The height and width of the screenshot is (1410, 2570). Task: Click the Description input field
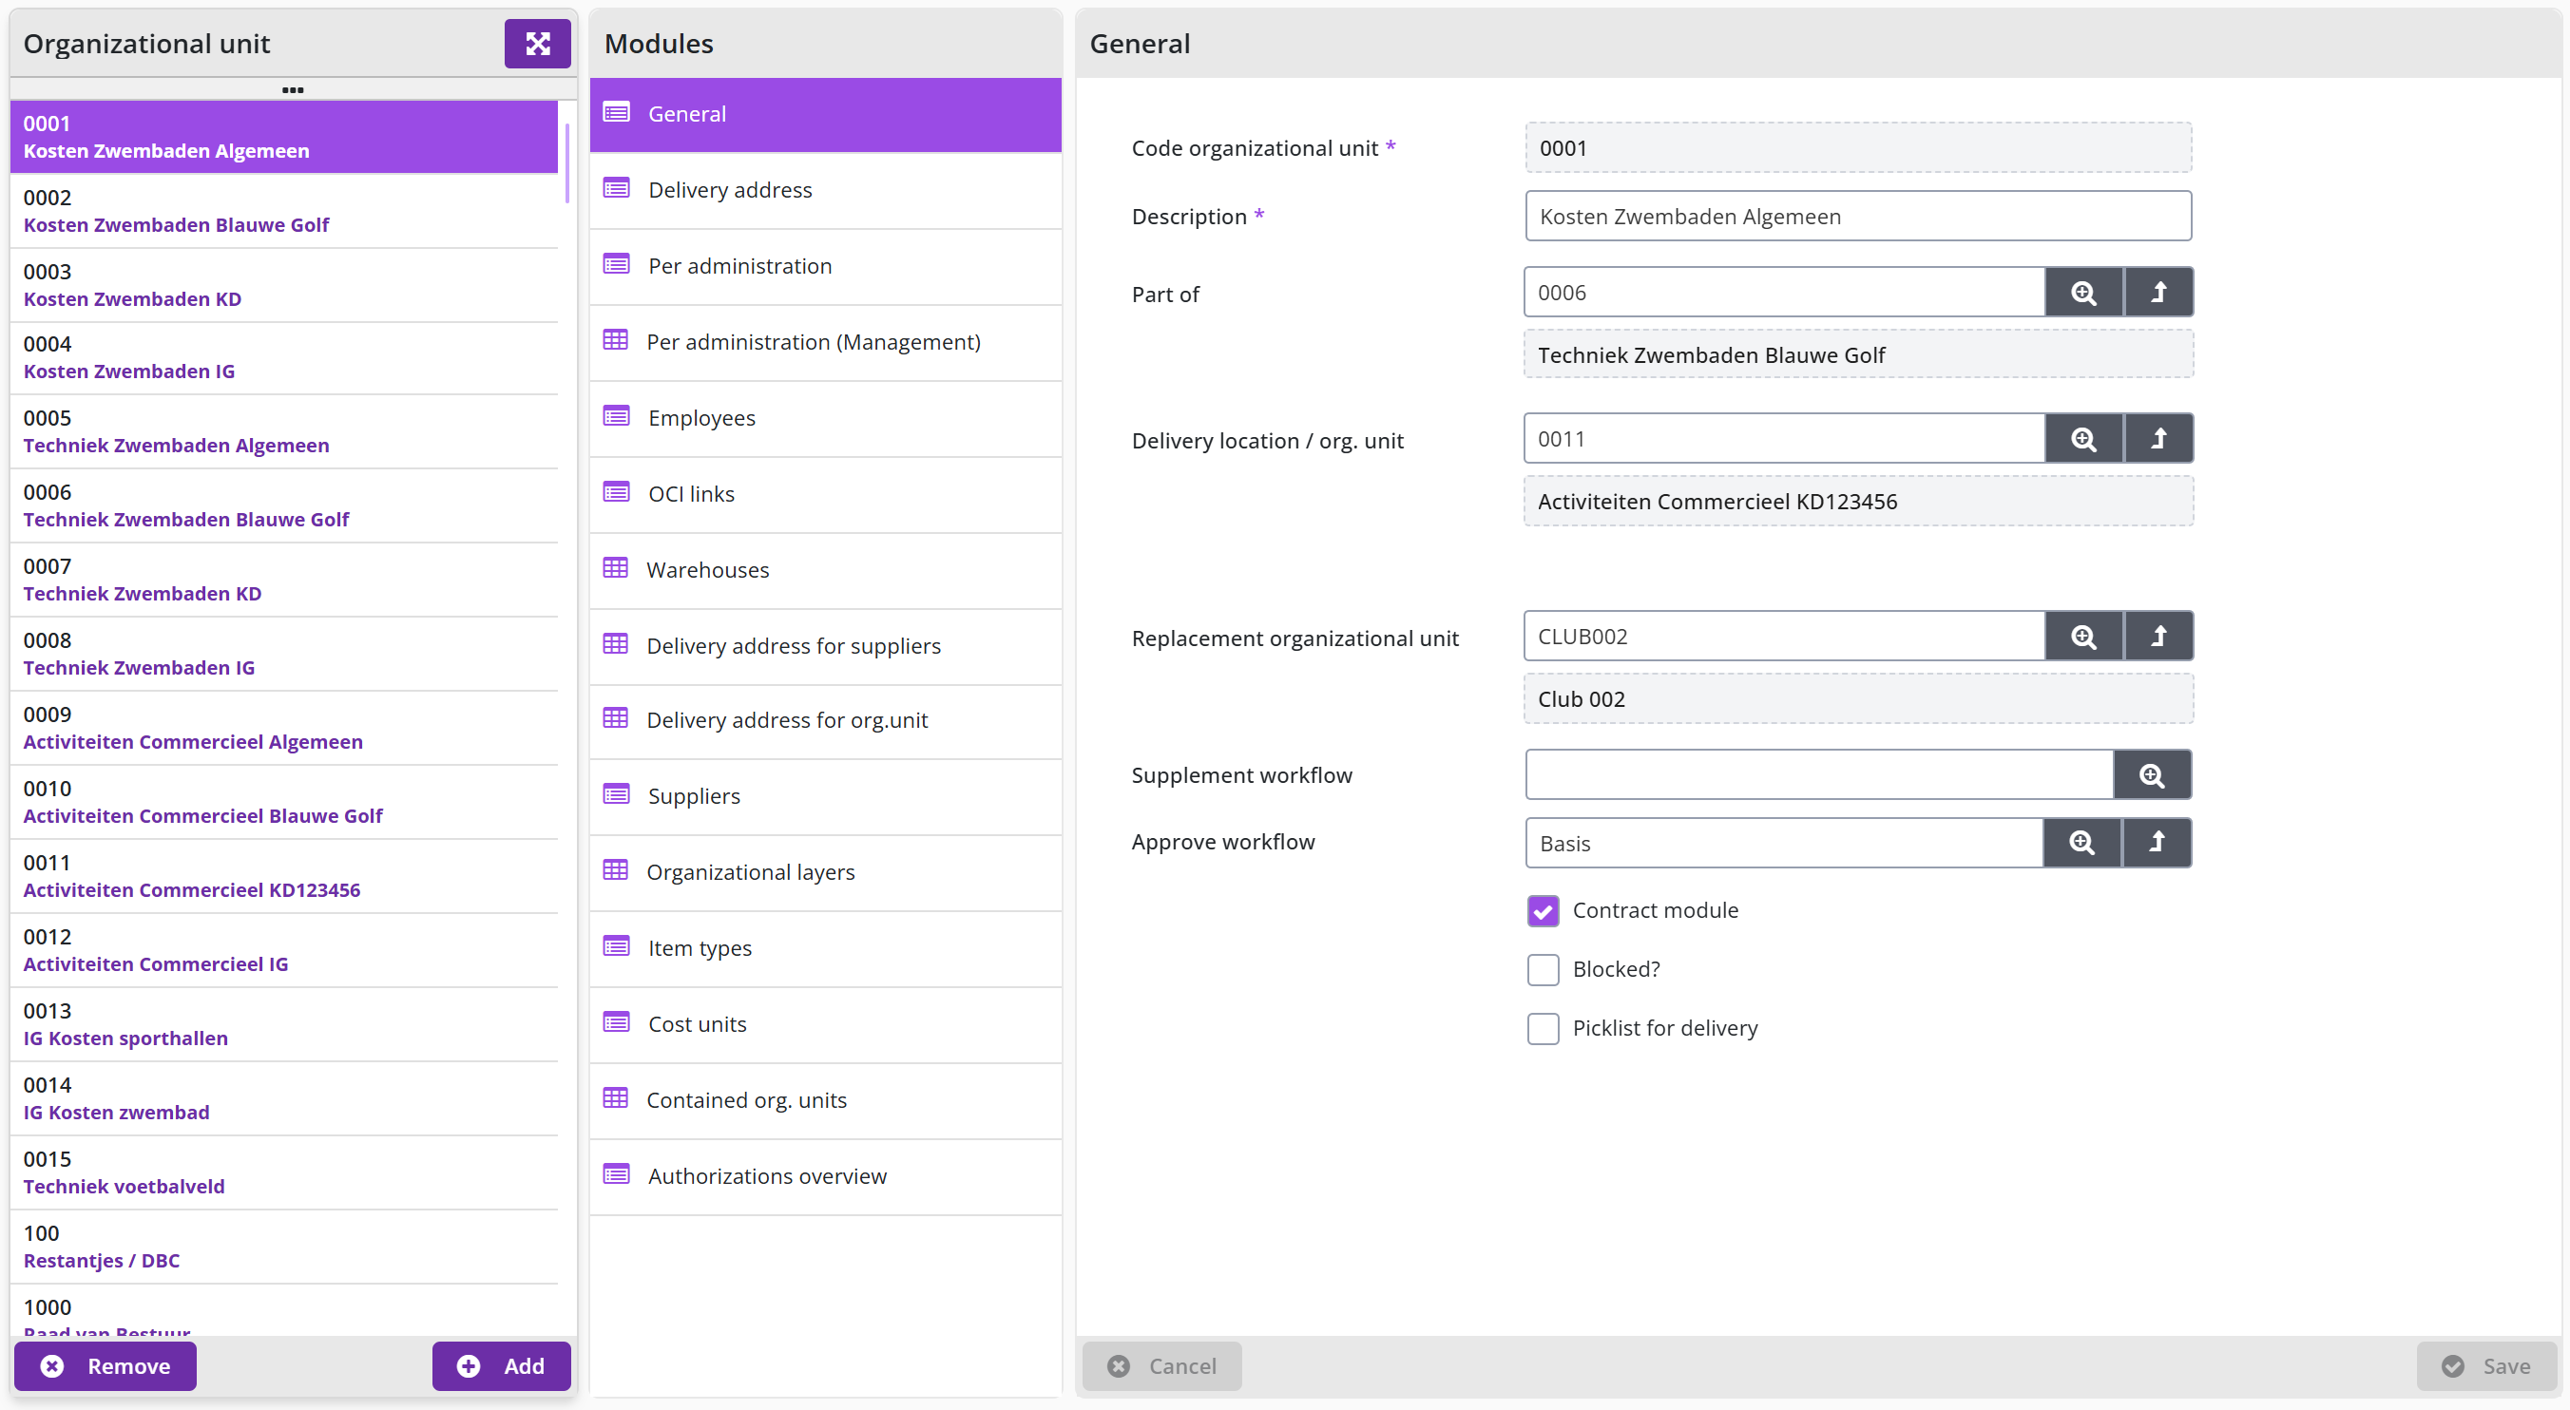1858,217
